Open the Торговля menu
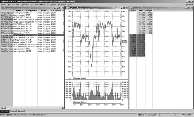The image size is (194, 117). point(34,5)
